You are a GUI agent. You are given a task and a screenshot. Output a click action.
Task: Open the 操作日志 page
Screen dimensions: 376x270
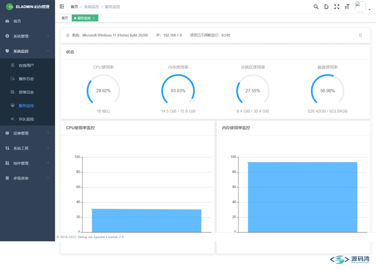27,79
